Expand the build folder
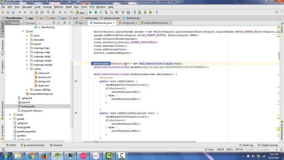Screen dimensions: 284x160 tap(10, 115)
